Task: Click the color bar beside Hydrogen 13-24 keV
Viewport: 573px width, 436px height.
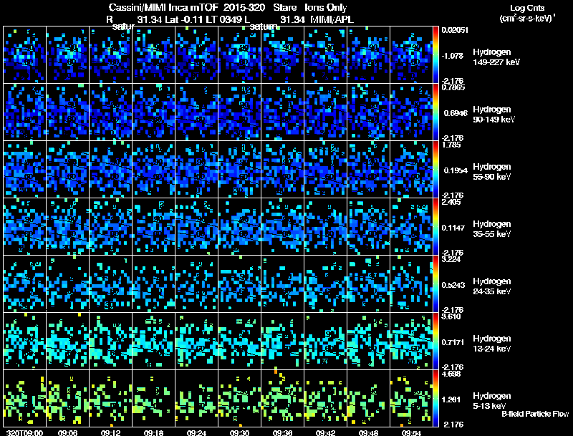Action: click(x=435, y=341)
